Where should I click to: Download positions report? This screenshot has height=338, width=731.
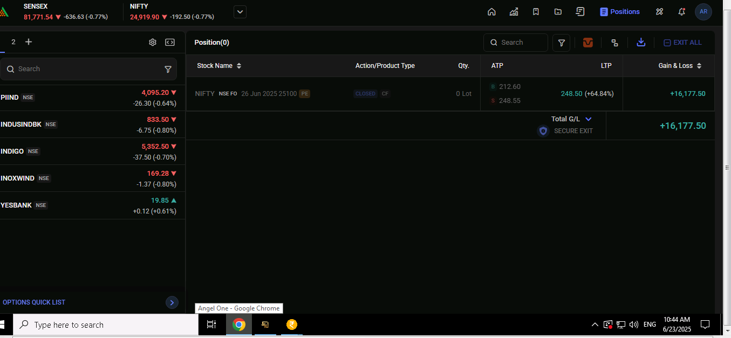pos(641,42)
